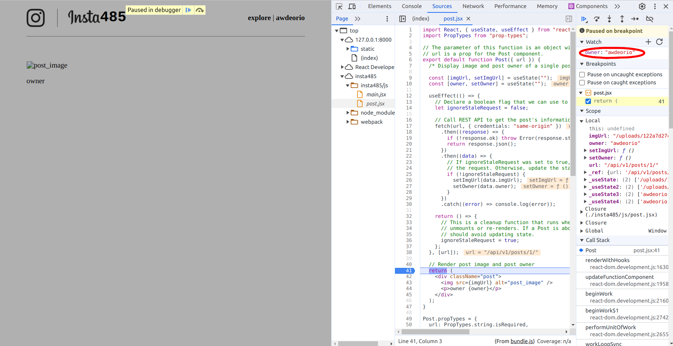Open (index) file in navigator
The height and width of the screenshot is (346, 673).
[x=369, y=58]
